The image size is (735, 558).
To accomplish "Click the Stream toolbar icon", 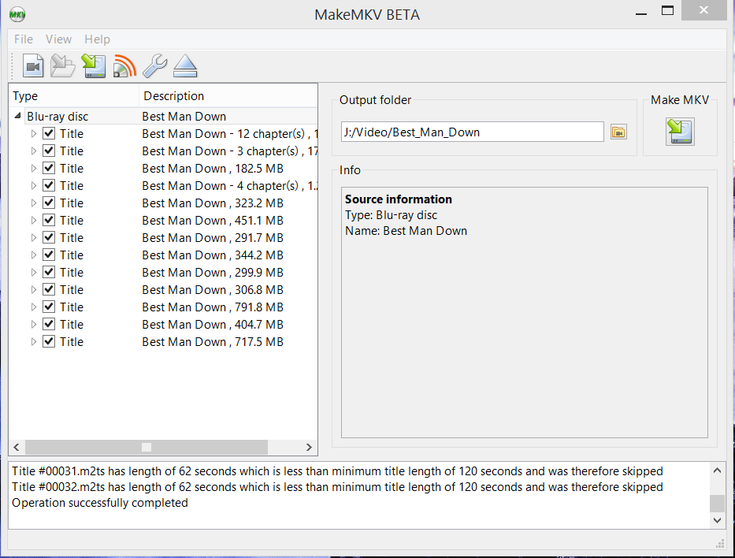I will click(124, 65).
